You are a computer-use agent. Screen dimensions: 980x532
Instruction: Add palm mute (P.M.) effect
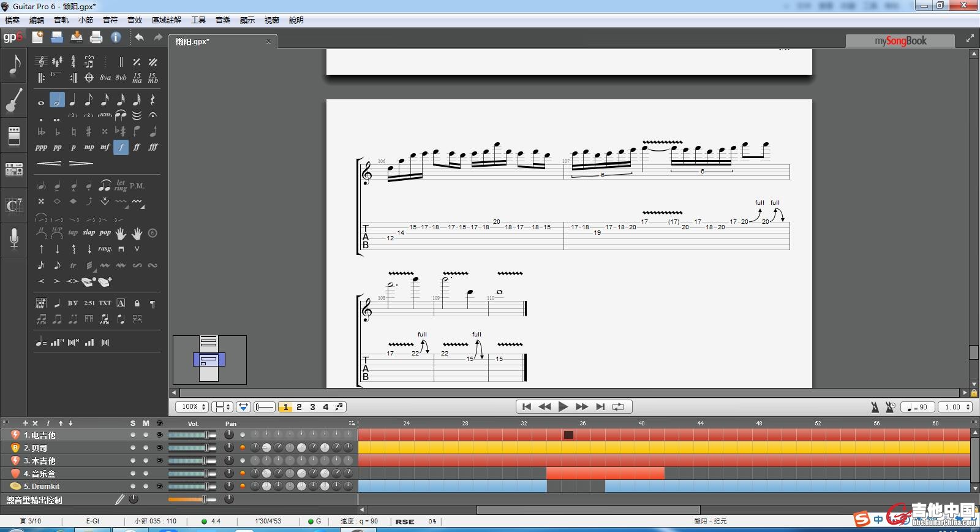[137, 186]
